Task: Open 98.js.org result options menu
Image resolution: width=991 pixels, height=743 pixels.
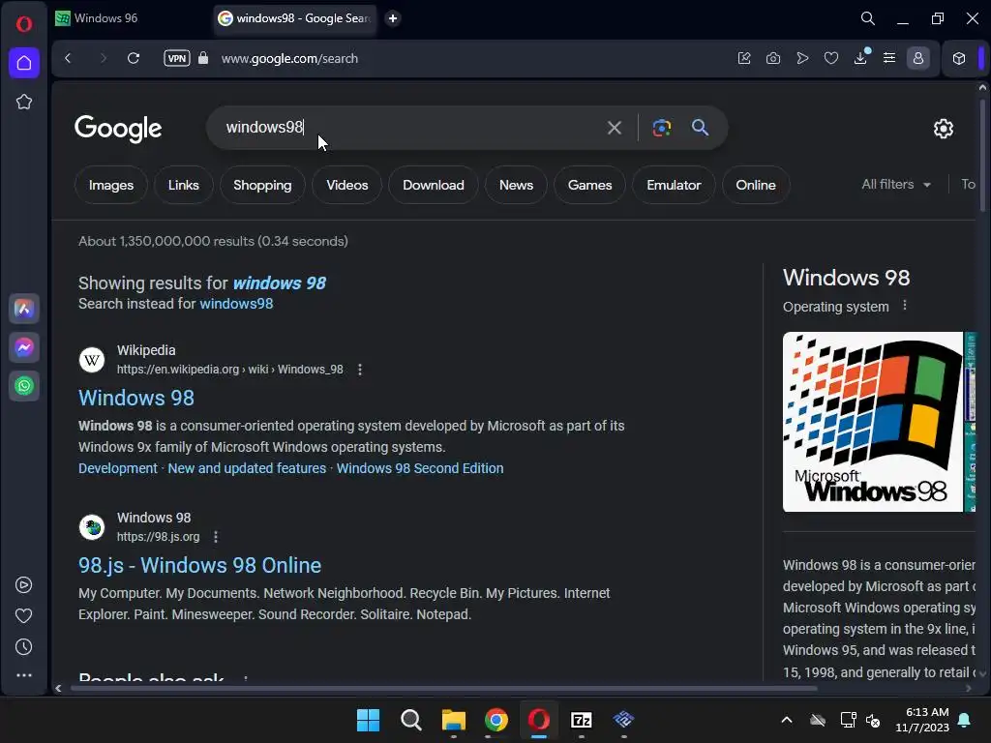Action: tap(216, 537)
